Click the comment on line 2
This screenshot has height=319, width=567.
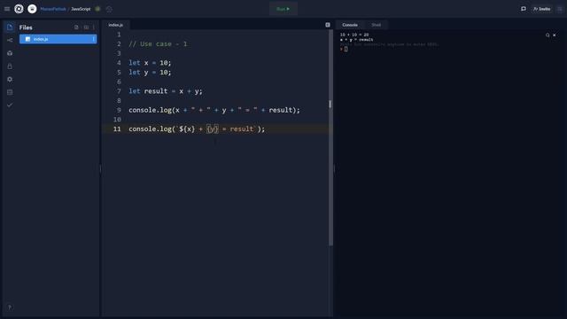(158, 44)
